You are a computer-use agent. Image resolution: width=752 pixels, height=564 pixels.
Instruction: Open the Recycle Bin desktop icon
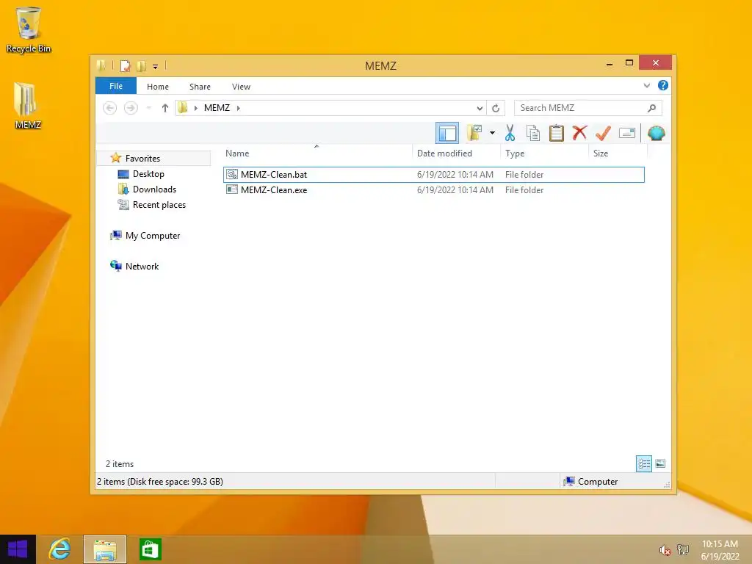29,29
